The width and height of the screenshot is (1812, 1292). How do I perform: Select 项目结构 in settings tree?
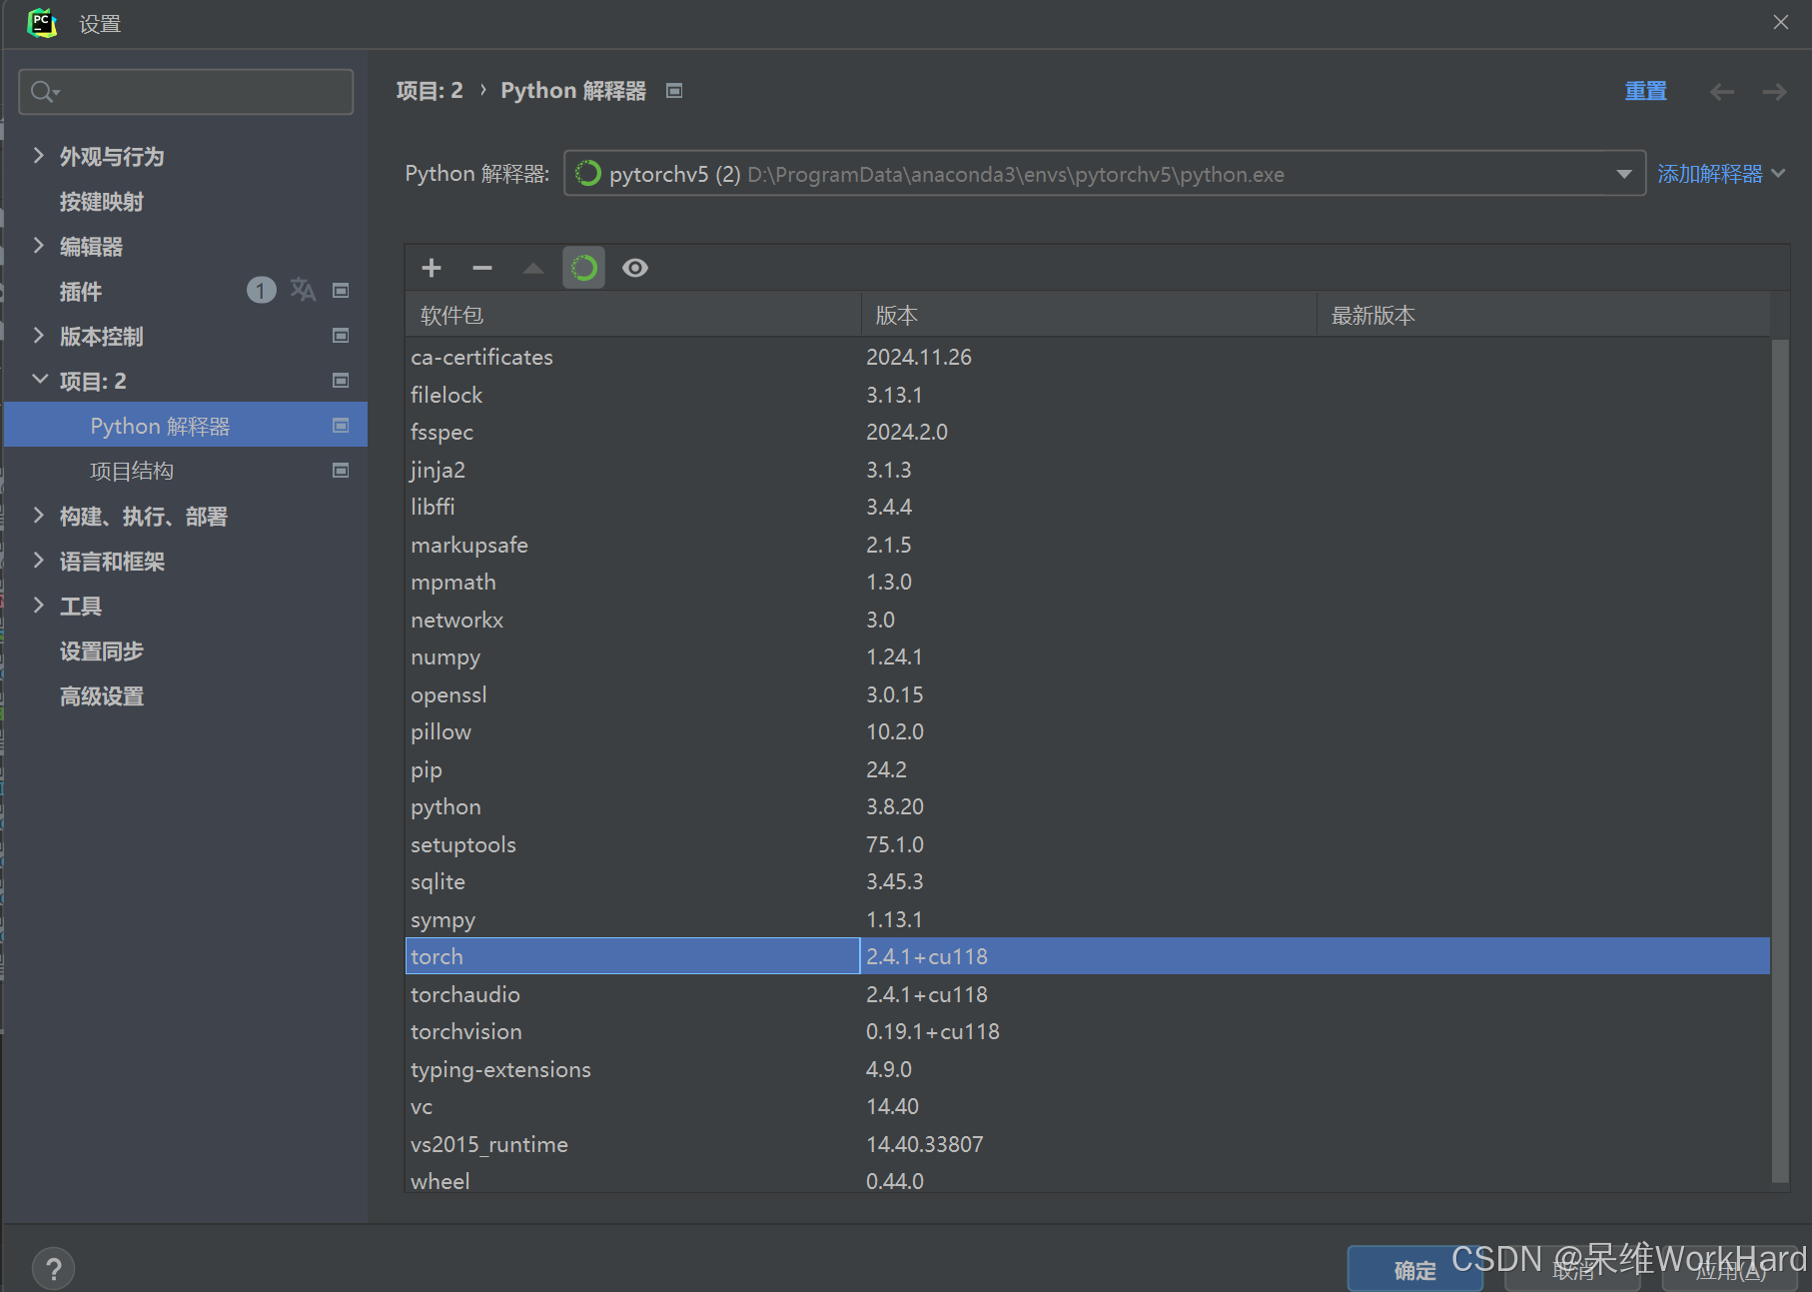click(x=132, y=471)
